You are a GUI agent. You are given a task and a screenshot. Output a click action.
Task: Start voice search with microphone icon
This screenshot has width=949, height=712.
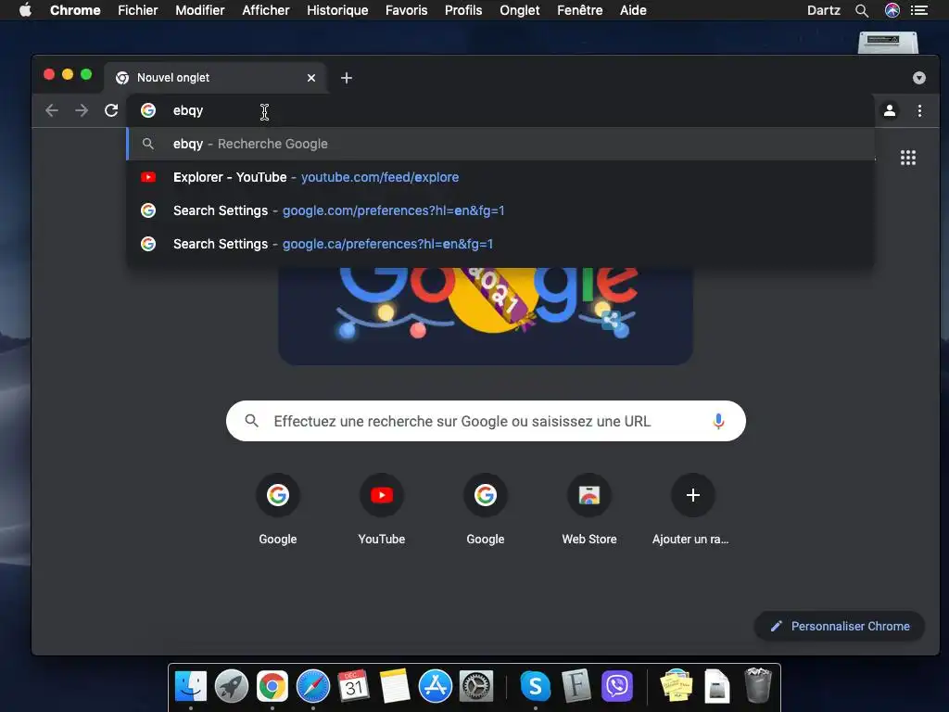[718, 421]
